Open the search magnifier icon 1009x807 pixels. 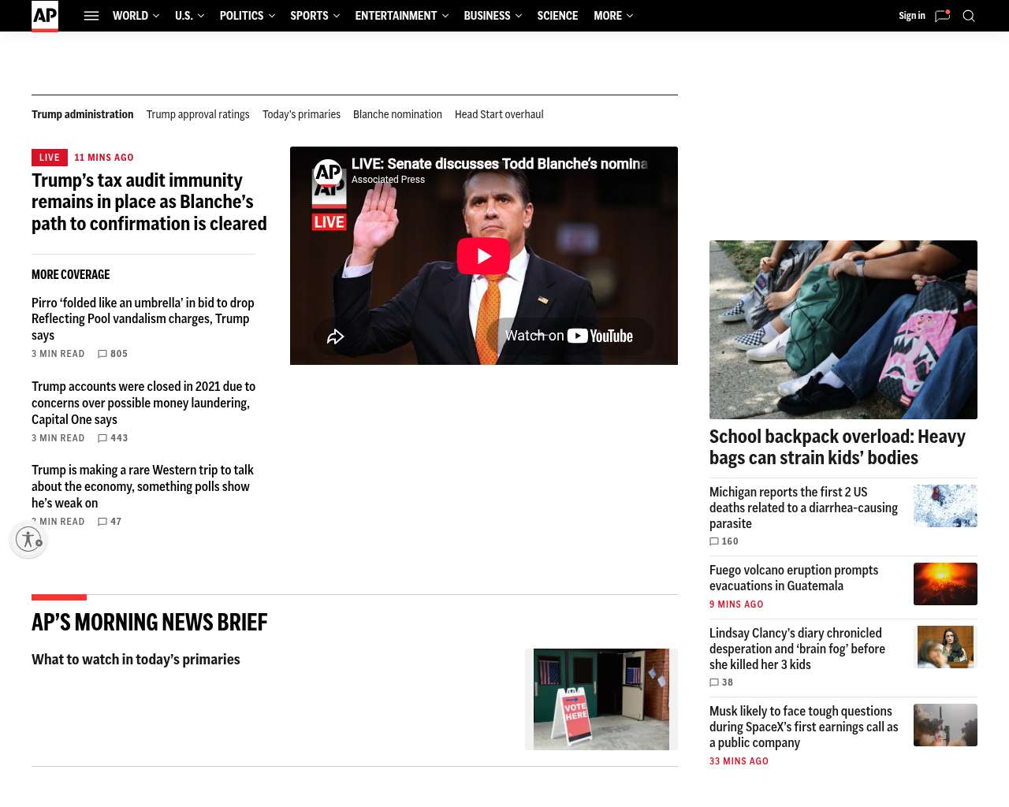[969, 16]
